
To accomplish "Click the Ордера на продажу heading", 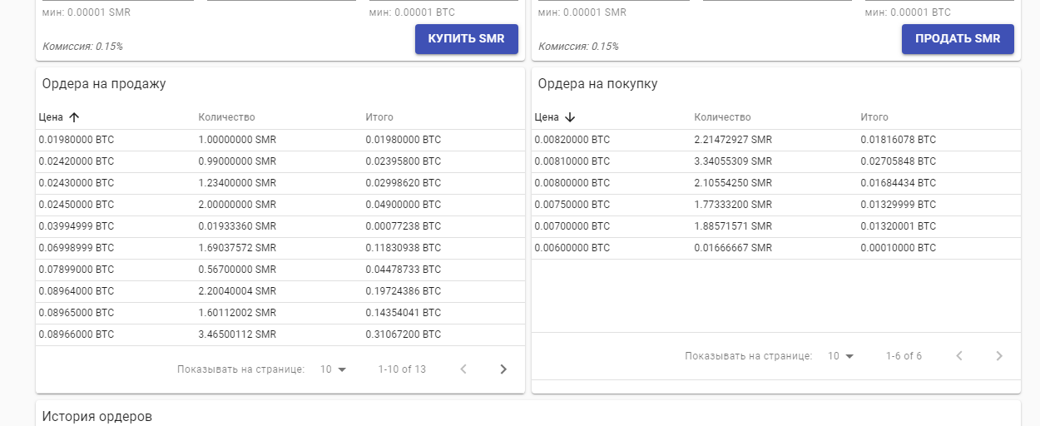I will 104,84.
